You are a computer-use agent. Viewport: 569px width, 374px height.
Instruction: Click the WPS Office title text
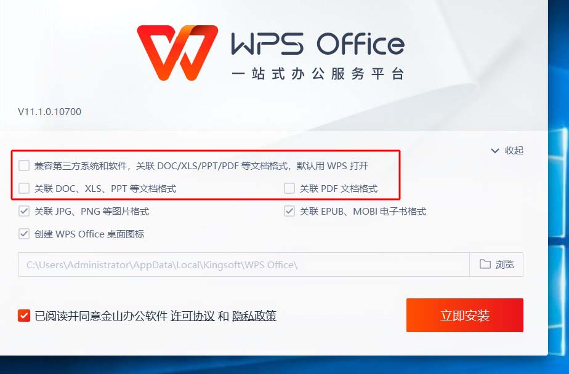pyautogui.click(x=318, y=44)
